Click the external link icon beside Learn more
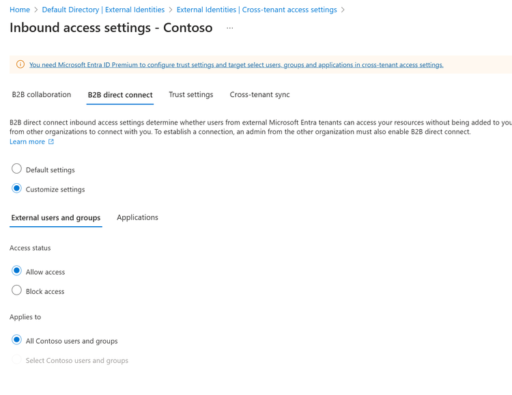The height and width of the screenshot is (395, 512). pos(51,142)
